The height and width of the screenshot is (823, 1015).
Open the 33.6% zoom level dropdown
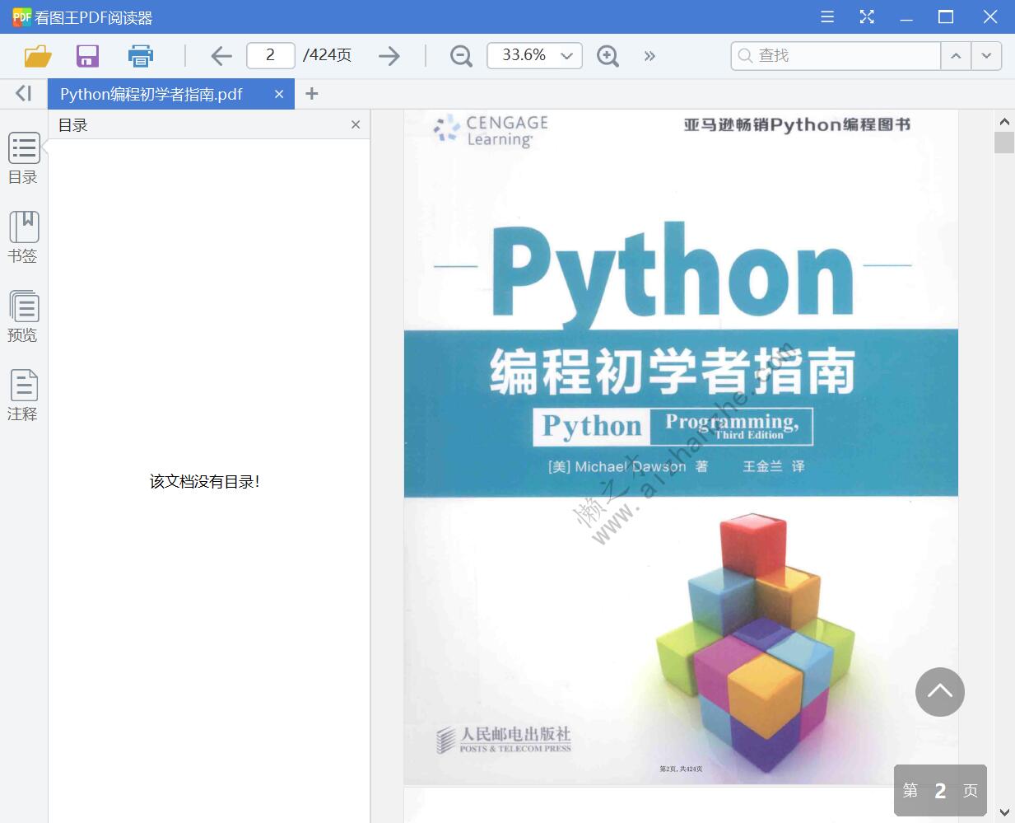click(x=534, y=55)
